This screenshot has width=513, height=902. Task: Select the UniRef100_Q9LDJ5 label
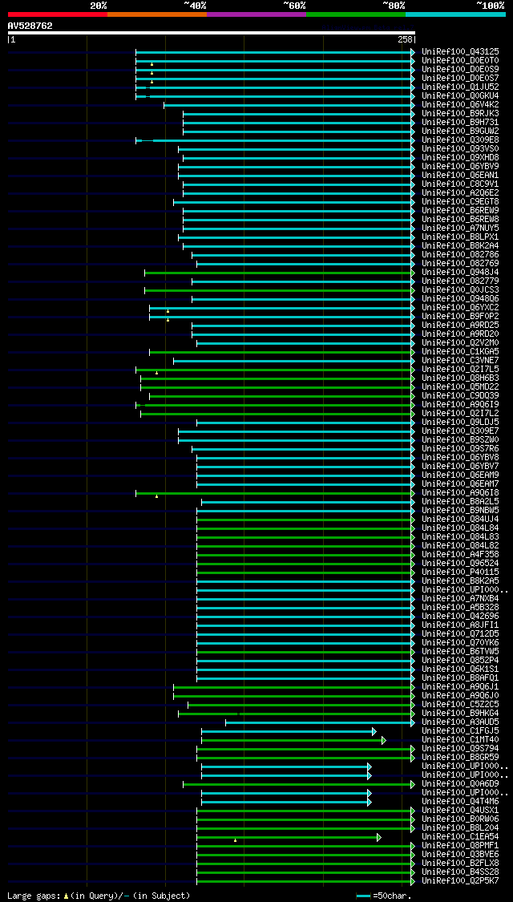(460, 423)
